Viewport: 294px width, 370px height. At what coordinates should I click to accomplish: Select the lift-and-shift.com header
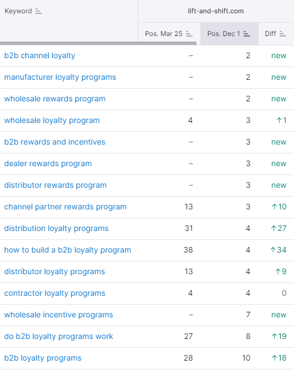tap(216, 11)
